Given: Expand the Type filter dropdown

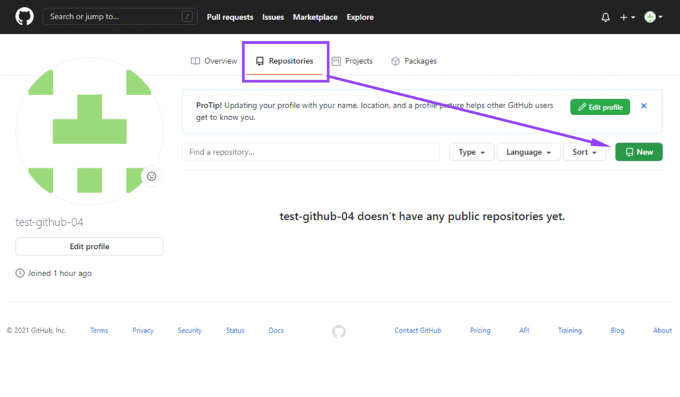Looking at the screenshot, I should (x=471, y=152).
